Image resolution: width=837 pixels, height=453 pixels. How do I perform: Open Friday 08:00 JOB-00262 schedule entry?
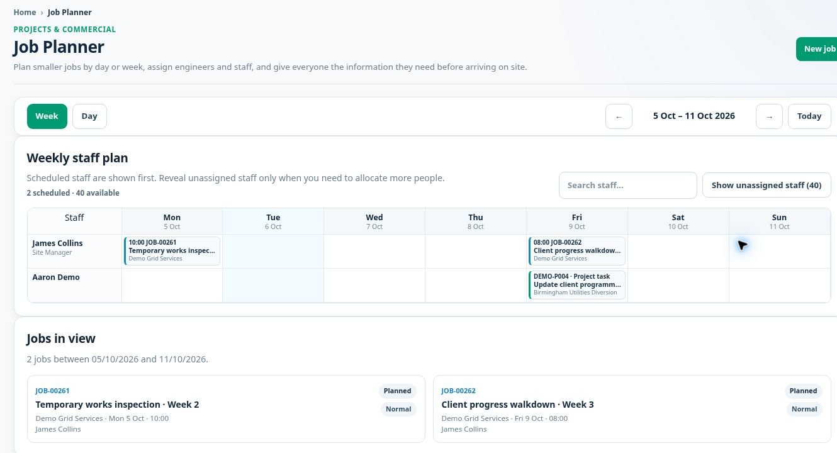[577, 250]
